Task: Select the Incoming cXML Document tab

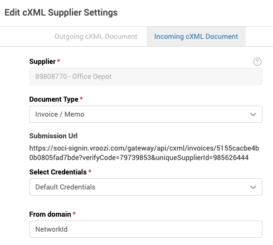Action: [196, 37]
